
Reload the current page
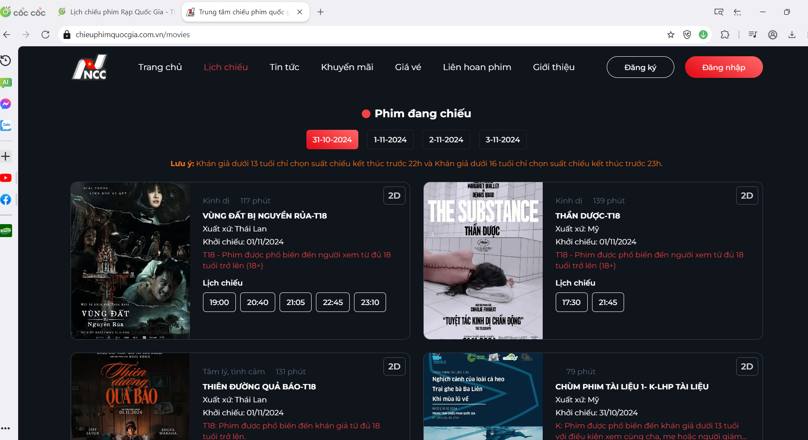[x=45, y=35]
